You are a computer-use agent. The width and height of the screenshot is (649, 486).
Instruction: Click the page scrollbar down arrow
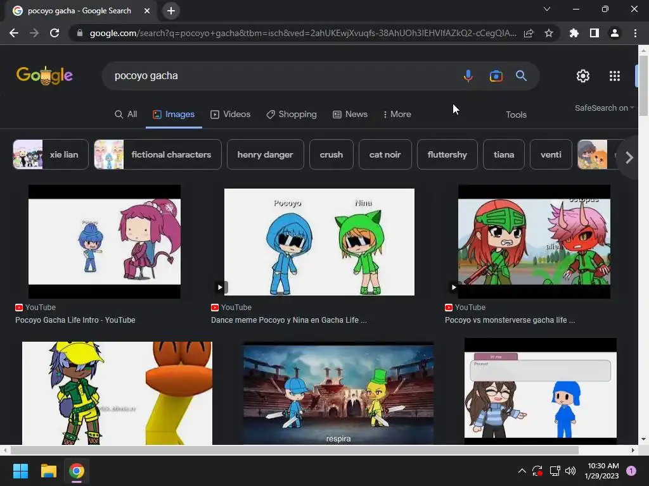point(643,439)
